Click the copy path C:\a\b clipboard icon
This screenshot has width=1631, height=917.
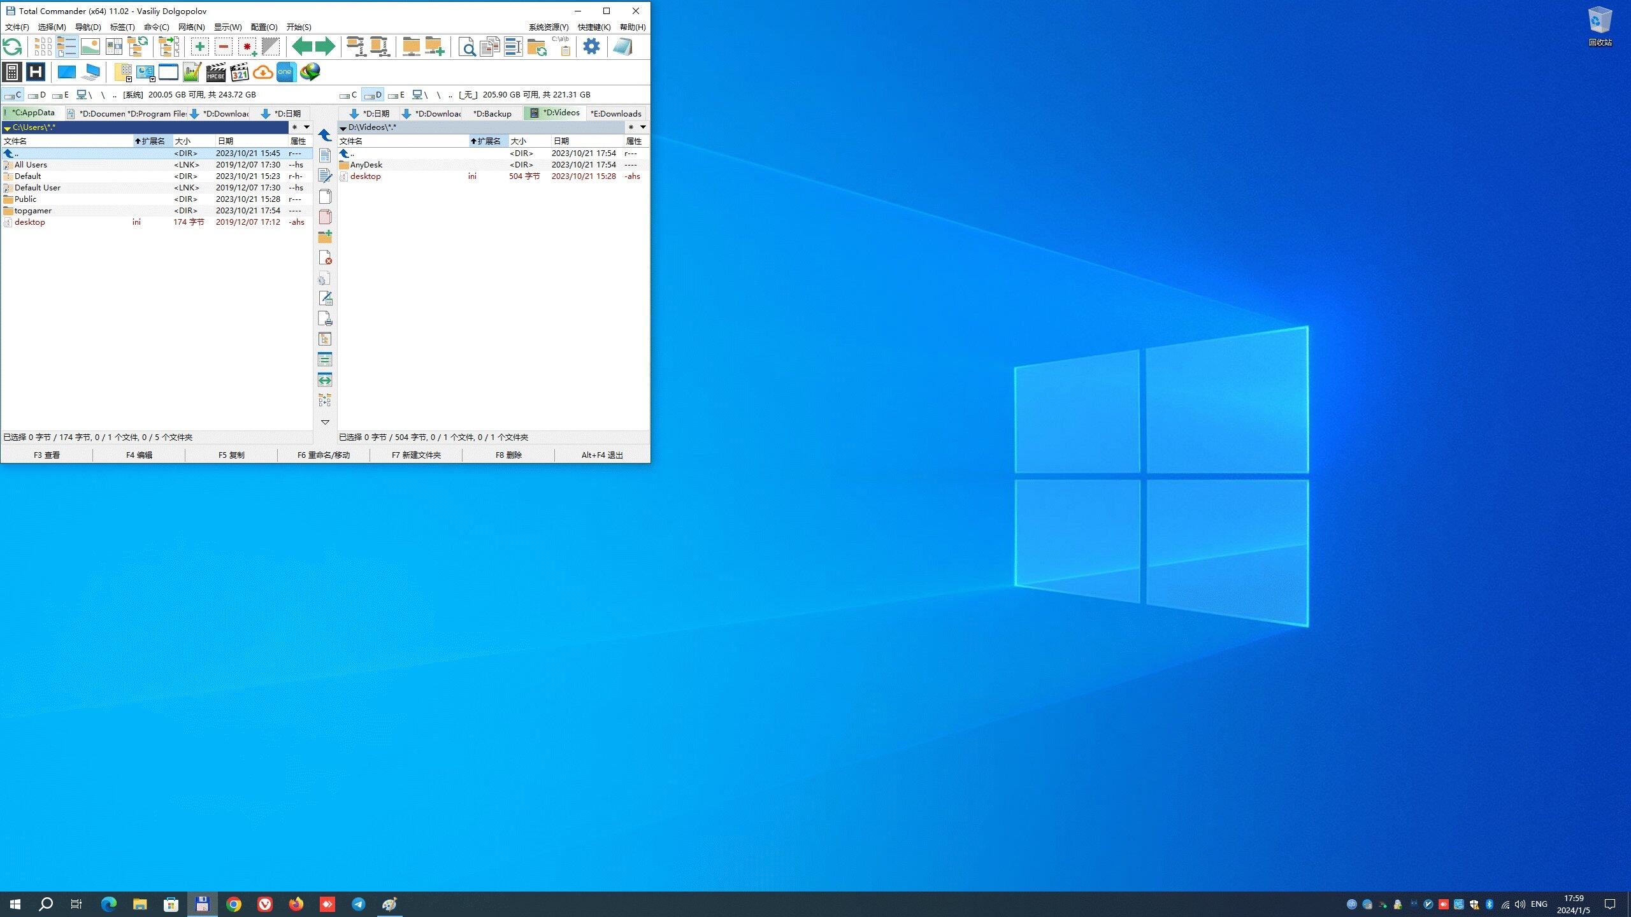point(561,46)
